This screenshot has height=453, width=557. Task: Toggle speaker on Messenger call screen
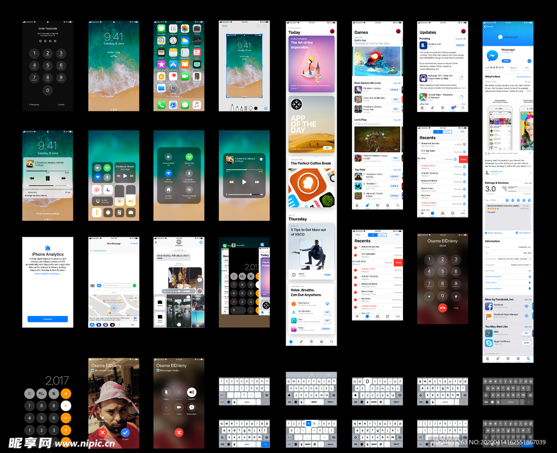coord(191,392)
